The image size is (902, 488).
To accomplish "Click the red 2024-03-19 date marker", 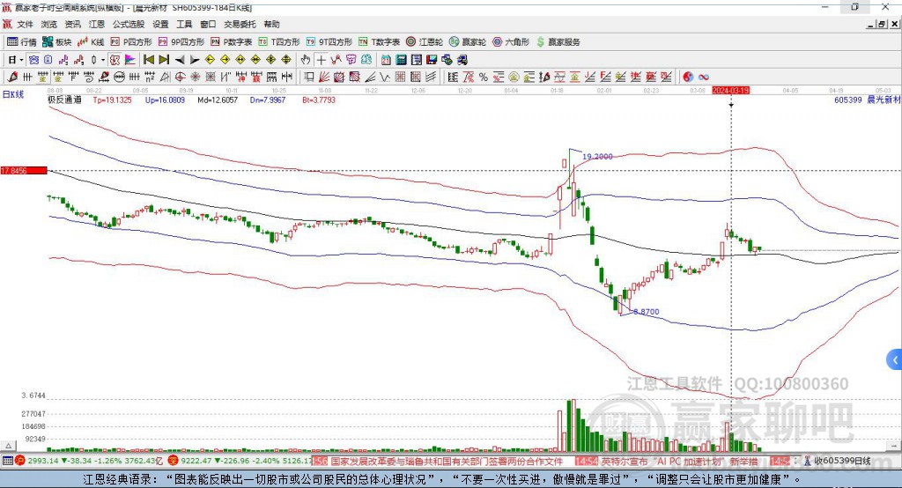I will tap(730, 91).
